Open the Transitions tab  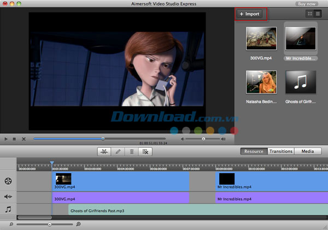(281, 151)
